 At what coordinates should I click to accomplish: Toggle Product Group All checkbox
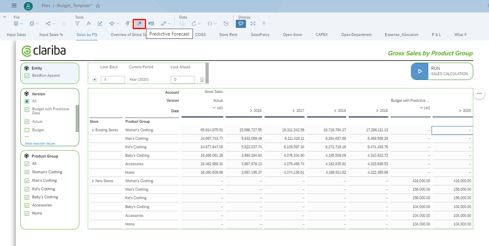(x=27, y=164)
